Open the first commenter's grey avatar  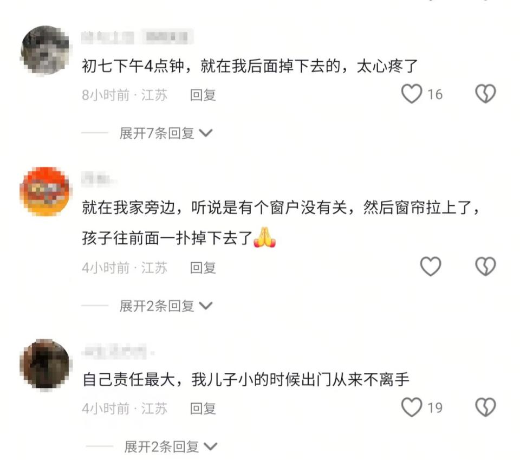click(45, 50)
